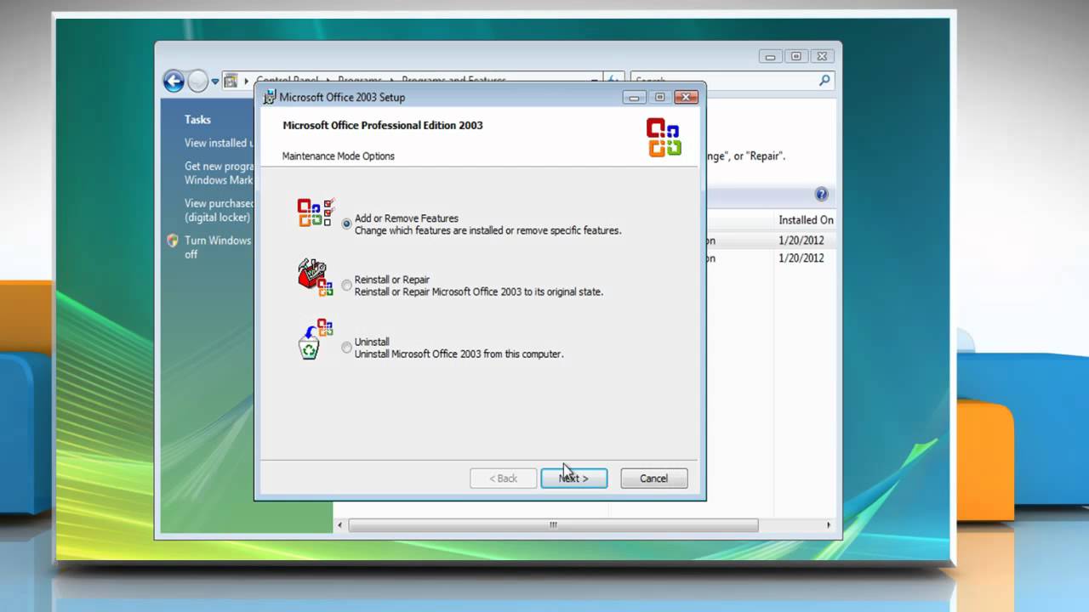Open the help question mark icon
This screenshot has width=1089, height=612.
(x=821, y=194)
